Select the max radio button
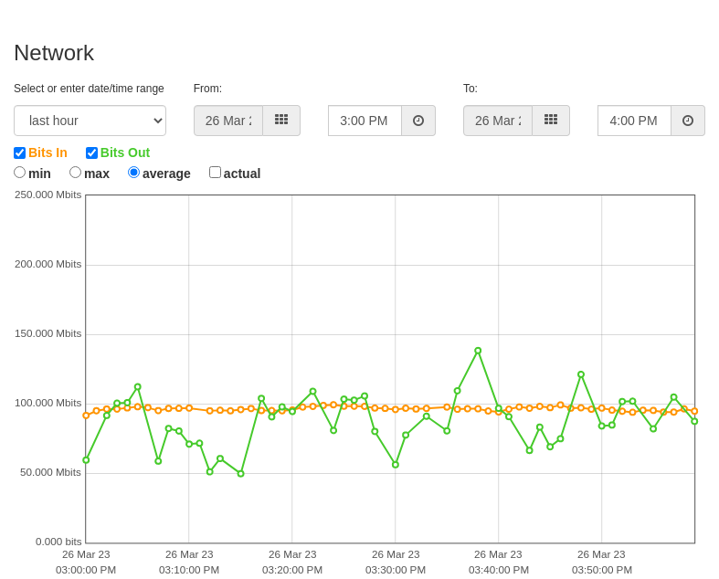 tap(75, 173)
